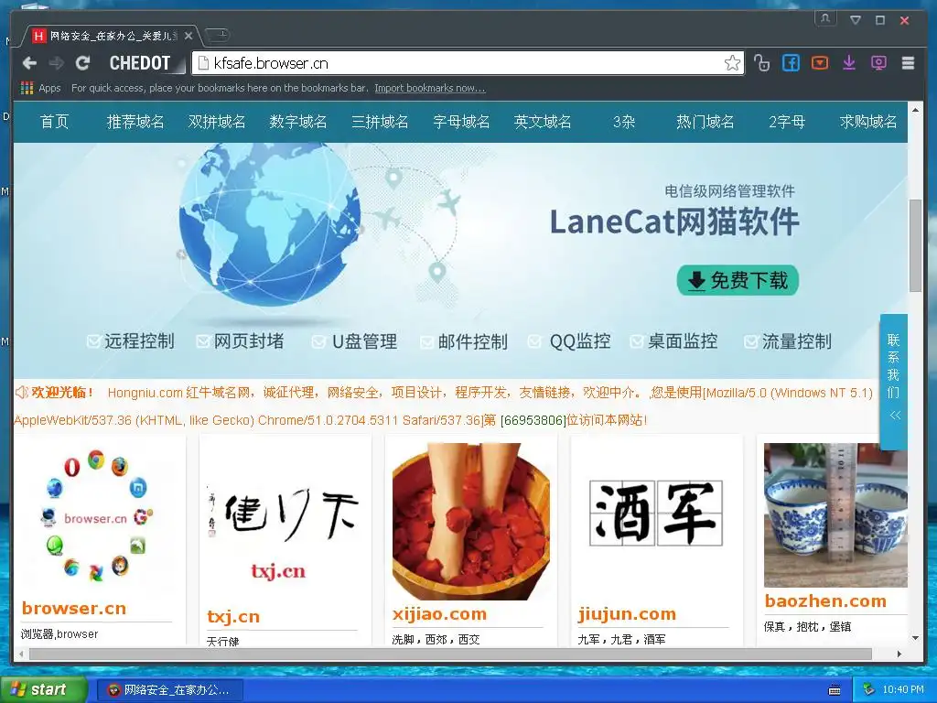This screenshot has width=937, height=703.
Task: Click the keyboard icon in taskbar
Action: [835, 690]
